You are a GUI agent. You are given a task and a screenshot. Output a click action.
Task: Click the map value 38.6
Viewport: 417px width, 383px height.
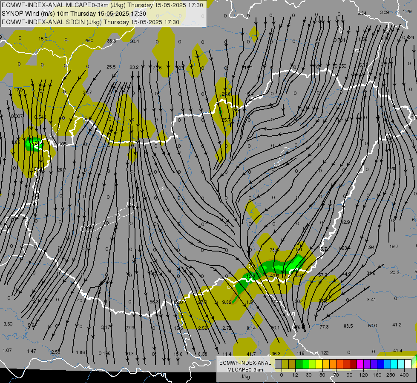[112, 41]
